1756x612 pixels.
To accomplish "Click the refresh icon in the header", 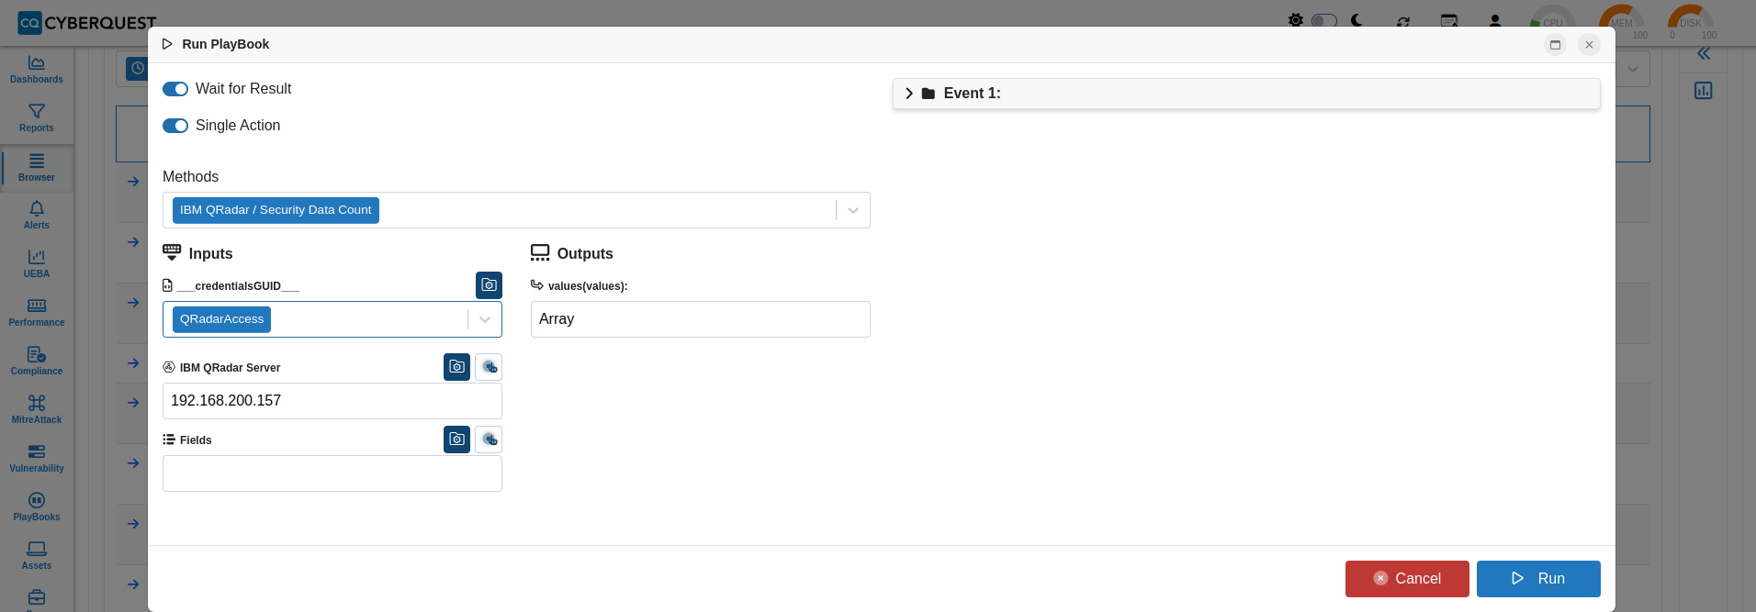I will (x=1403, y=21).
